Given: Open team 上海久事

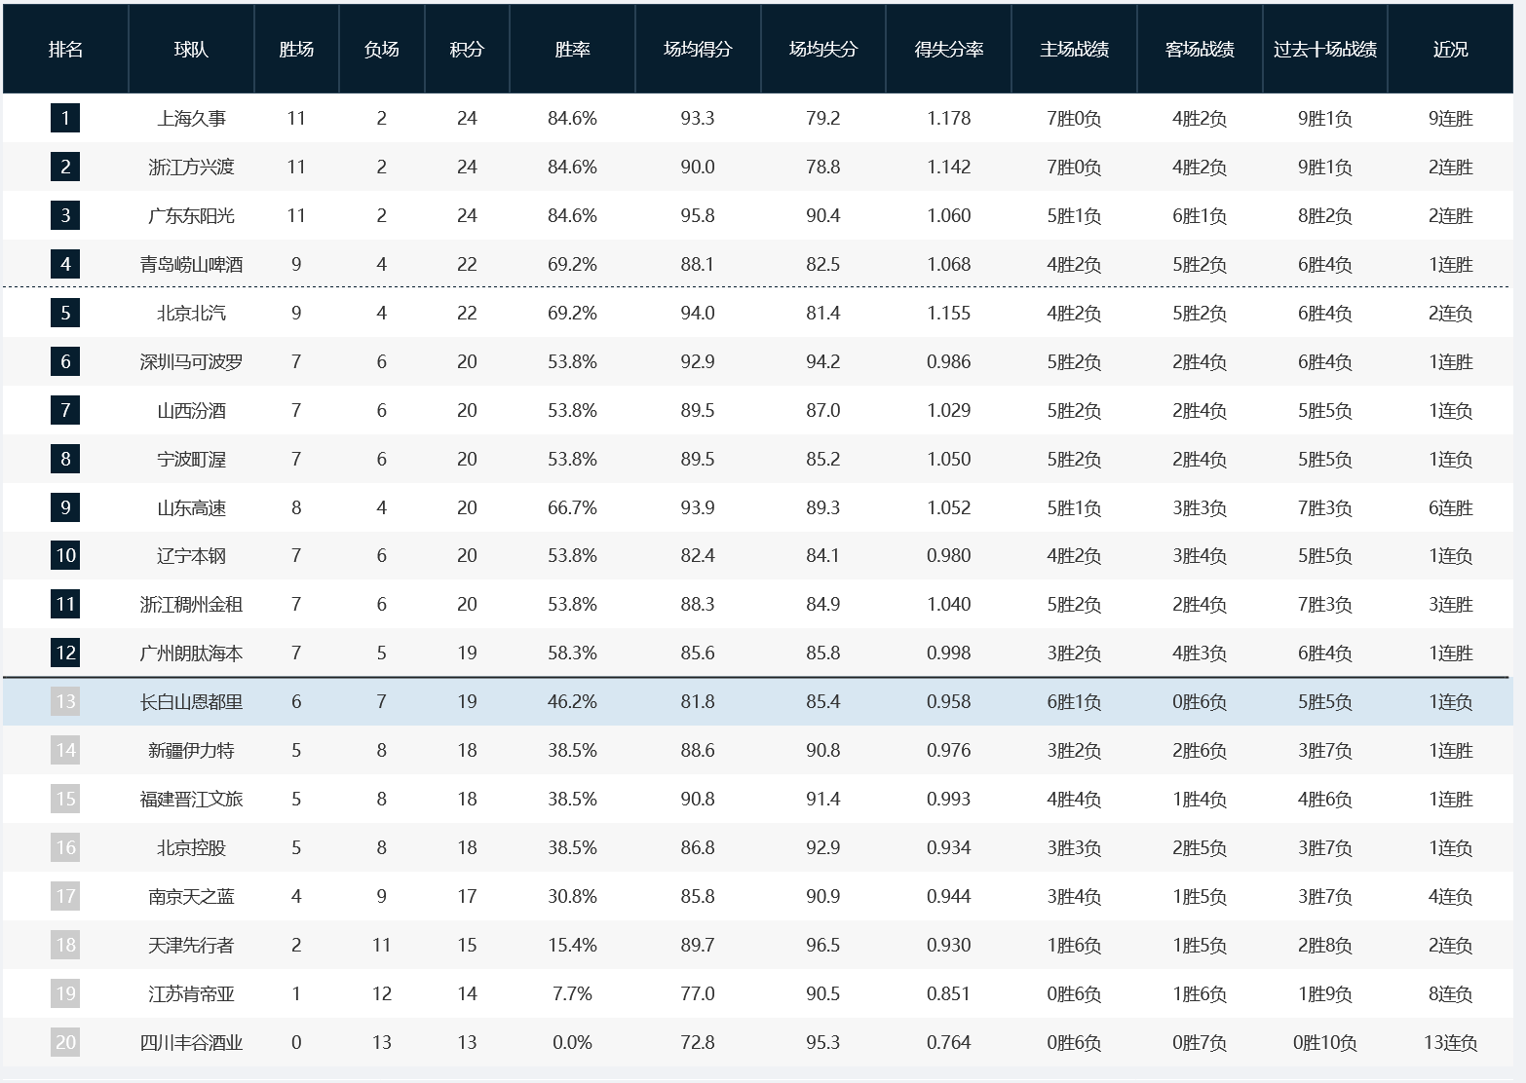Looking at the screenshot, I should tap(191, 119).
